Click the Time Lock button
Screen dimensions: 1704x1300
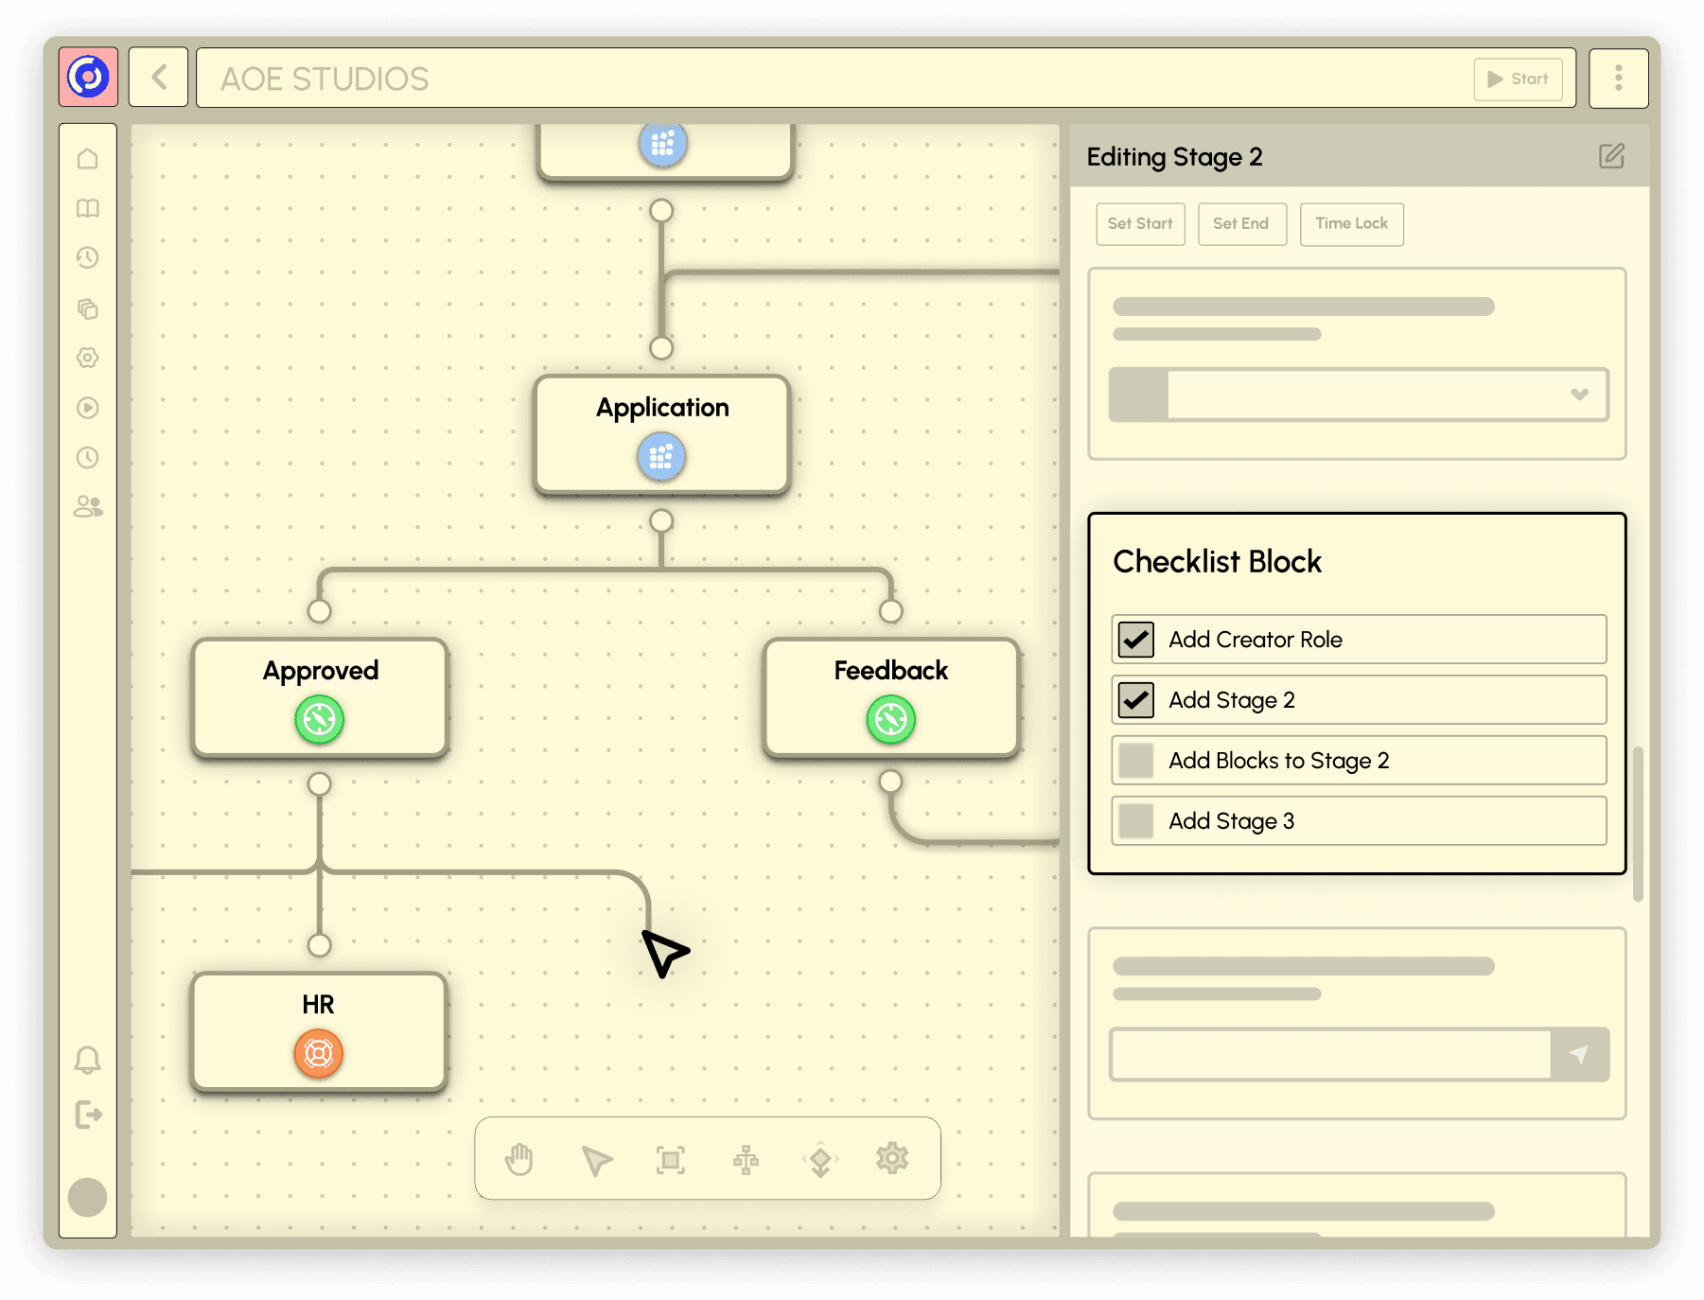tap(1351, 224)
